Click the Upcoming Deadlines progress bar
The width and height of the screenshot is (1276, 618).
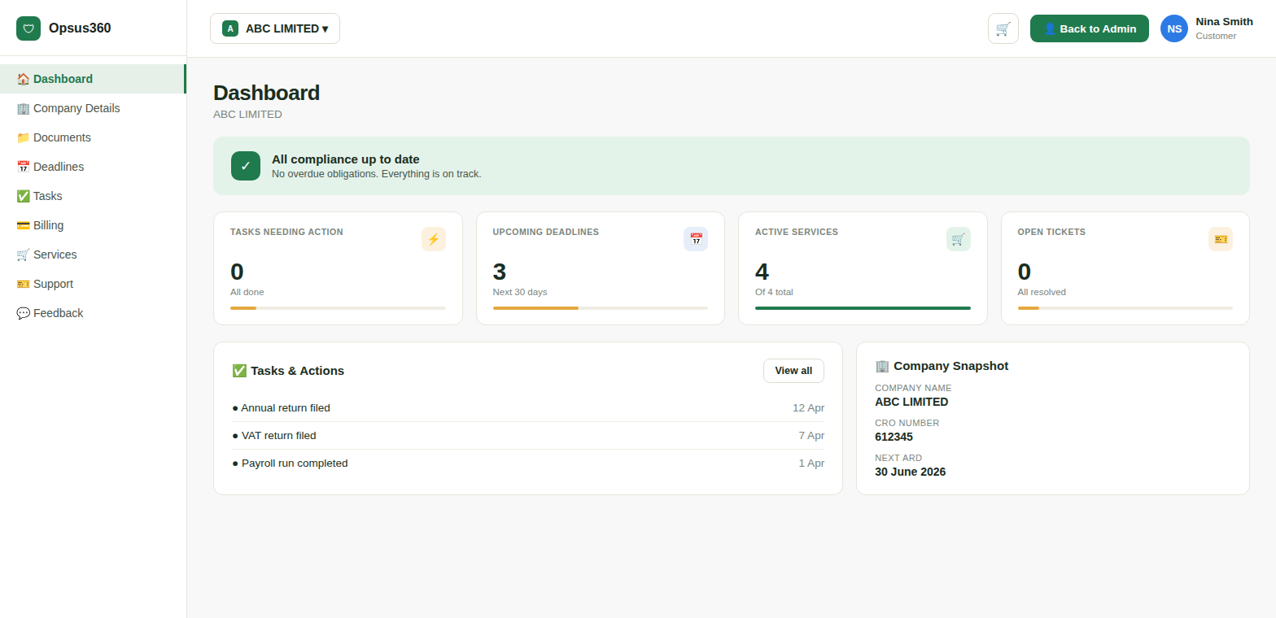click(601, 308)
